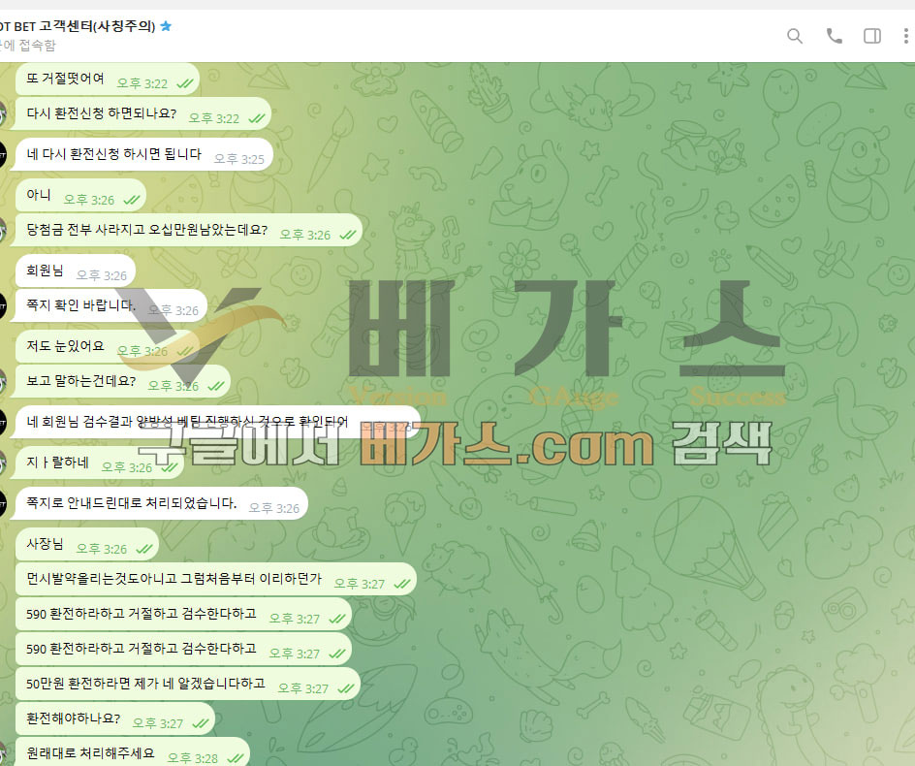
Task: Select message starting '네 회원님 검수결과 양방성'
Action: coord(217,422)
